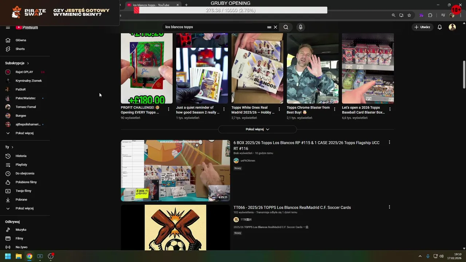Open PatecWariatec subscription channel
This screenshot has height=262, width=466.
click(25, 98)
